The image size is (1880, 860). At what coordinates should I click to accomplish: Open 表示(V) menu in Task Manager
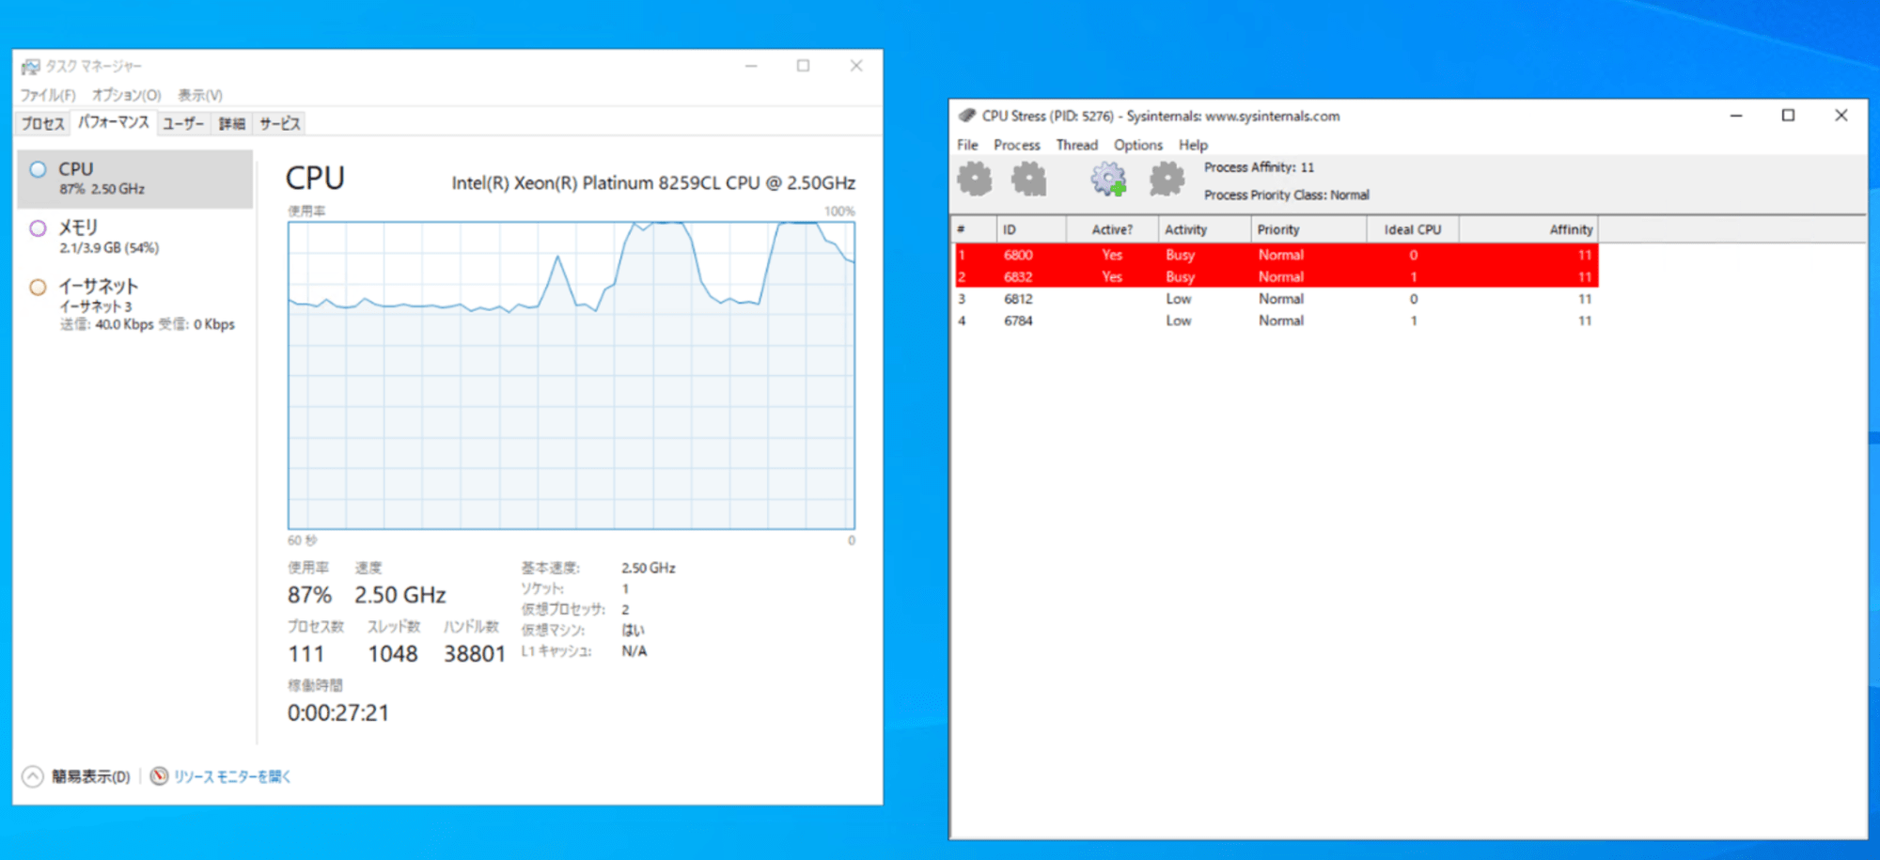(x=200, y=95)
